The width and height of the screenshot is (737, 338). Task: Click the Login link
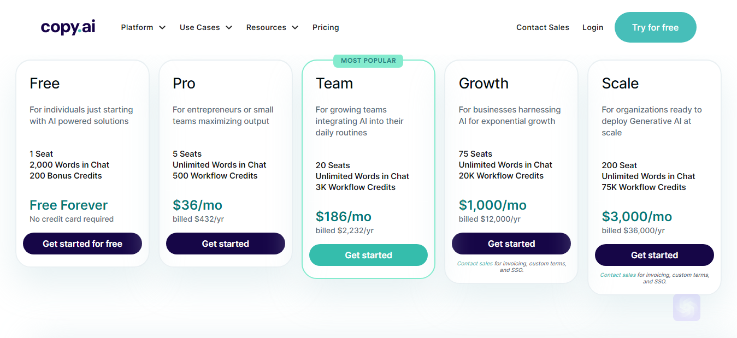593,27
